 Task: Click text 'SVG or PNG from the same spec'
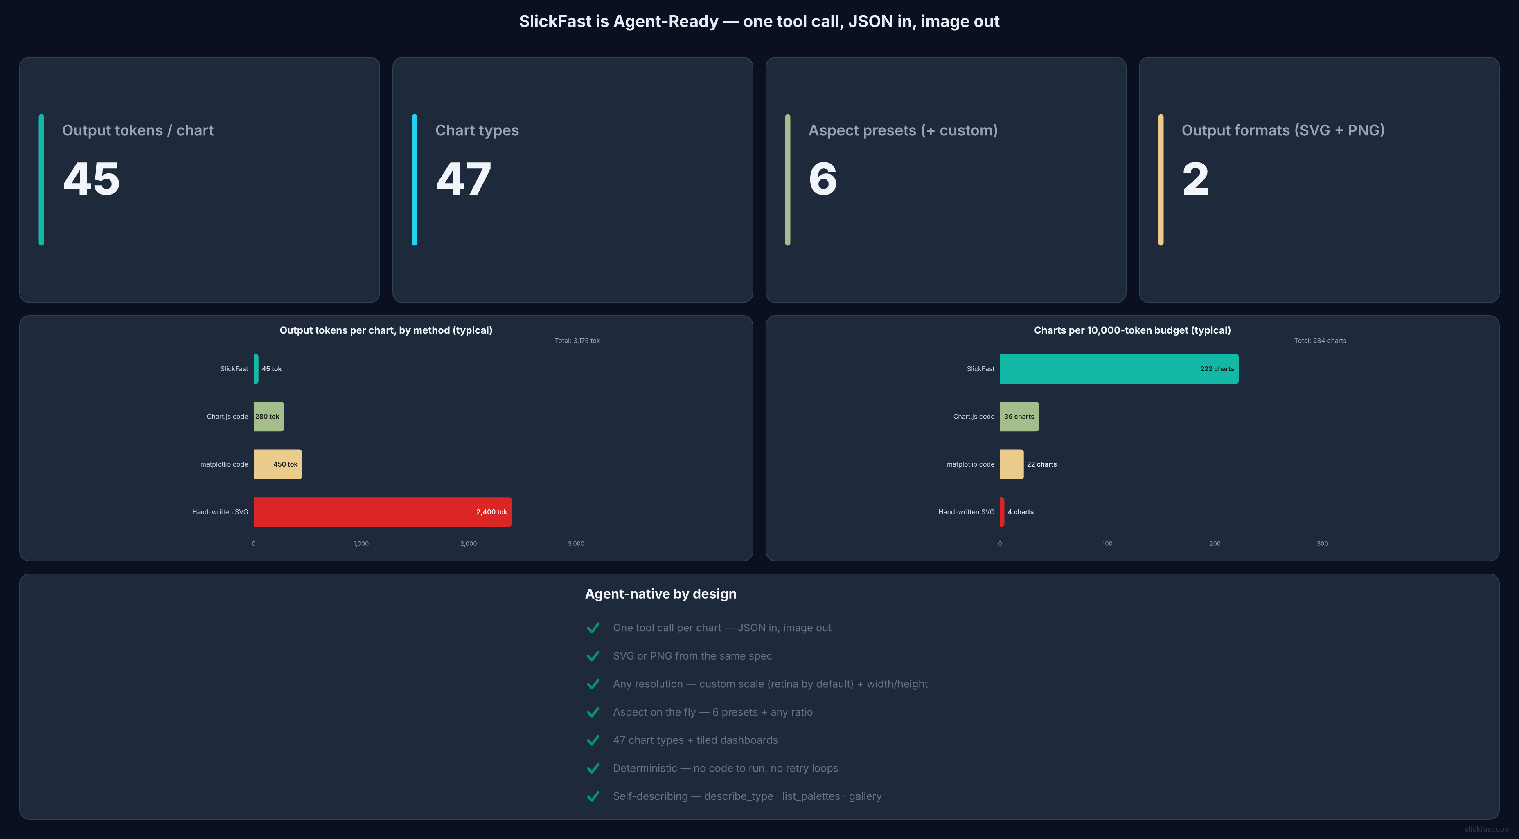(x=692, y=656)
